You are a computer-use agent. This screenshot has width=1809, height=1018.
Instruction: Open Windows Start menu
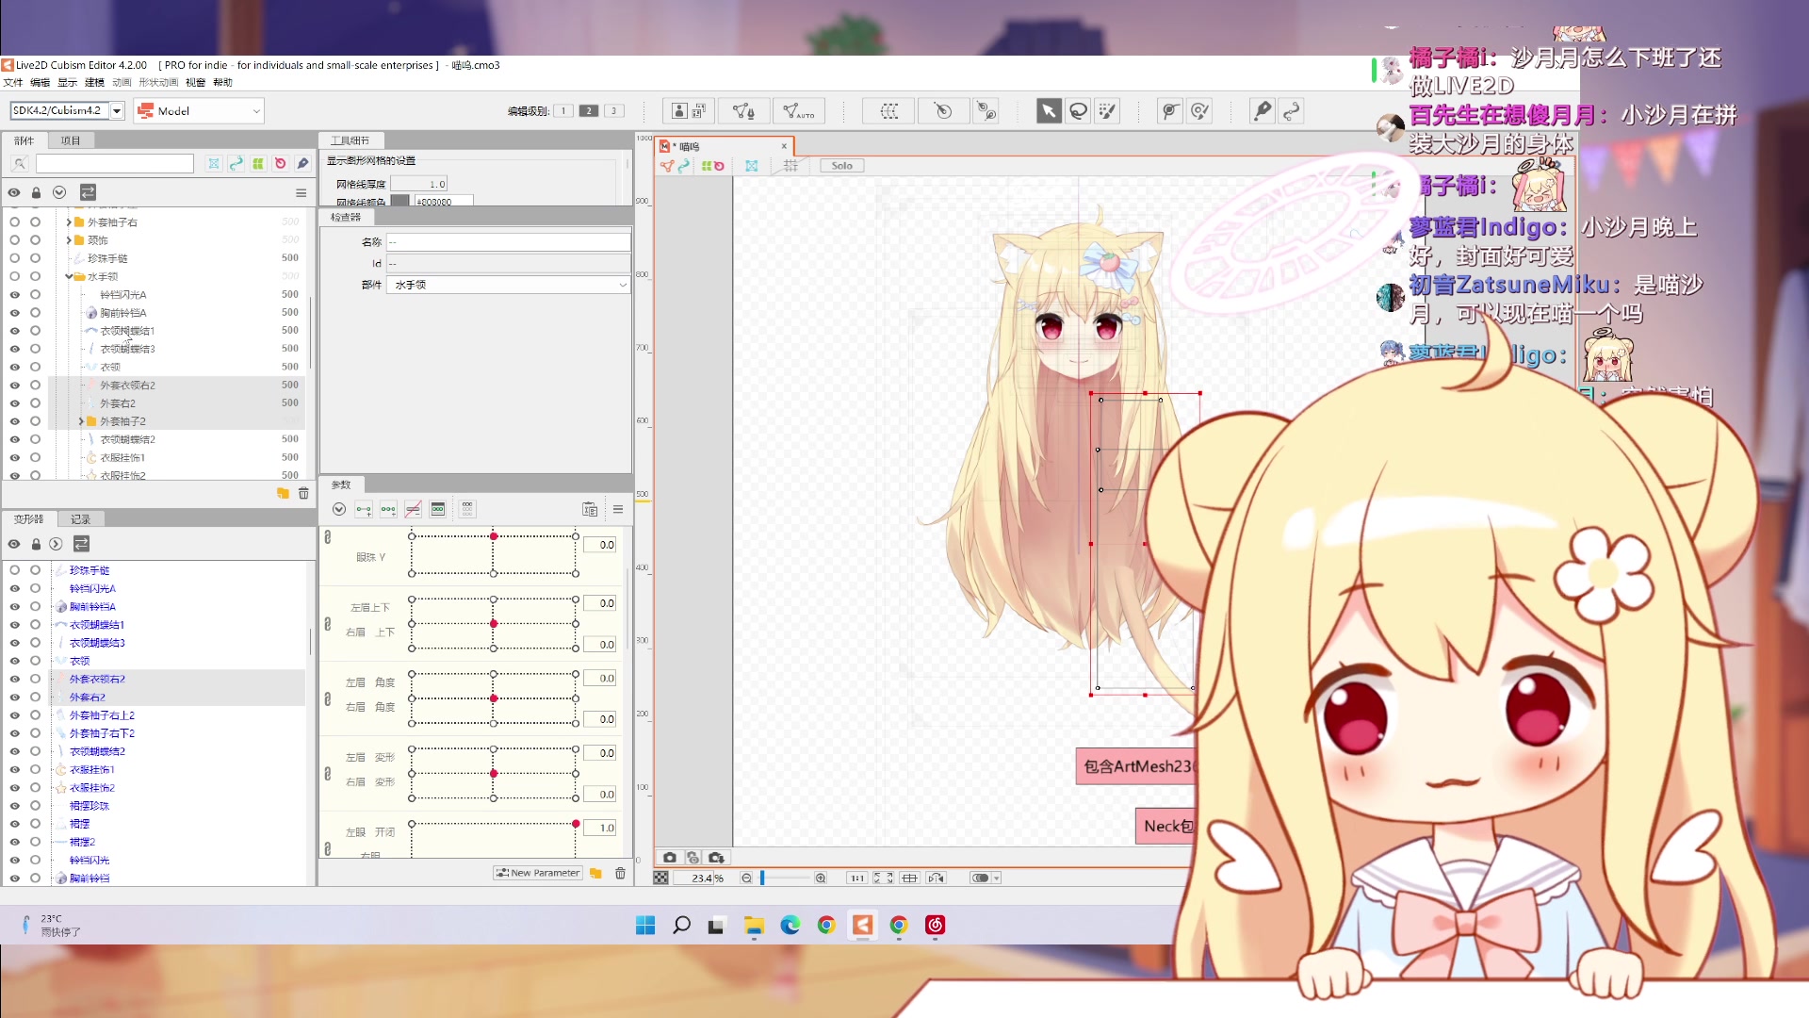tap(645, 925)
